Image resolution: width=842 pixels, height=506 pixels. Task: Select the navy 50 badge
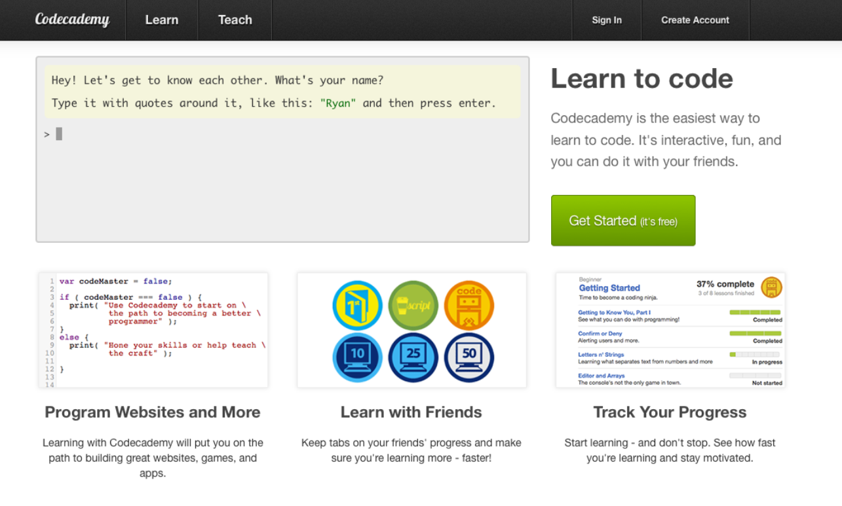click(x=469, y=357)
